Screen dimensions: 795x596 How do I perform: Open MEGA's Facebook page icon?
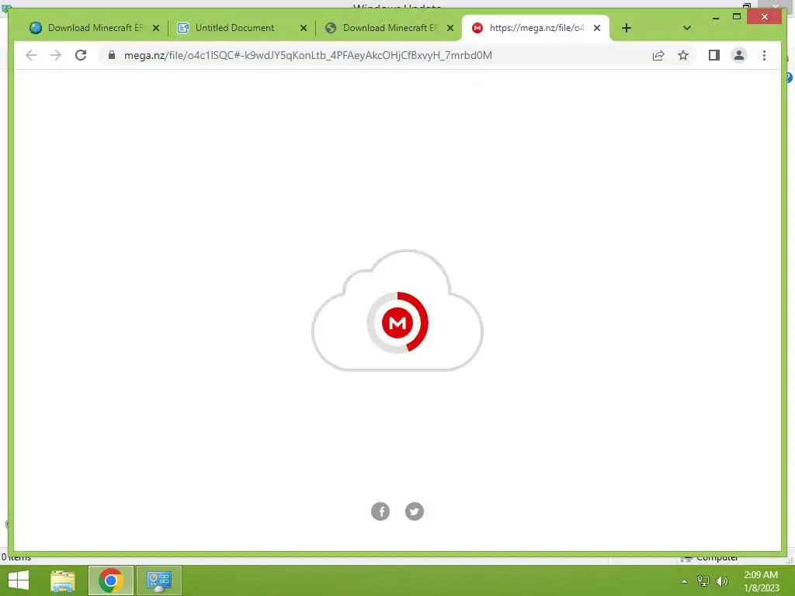(380, 511)
